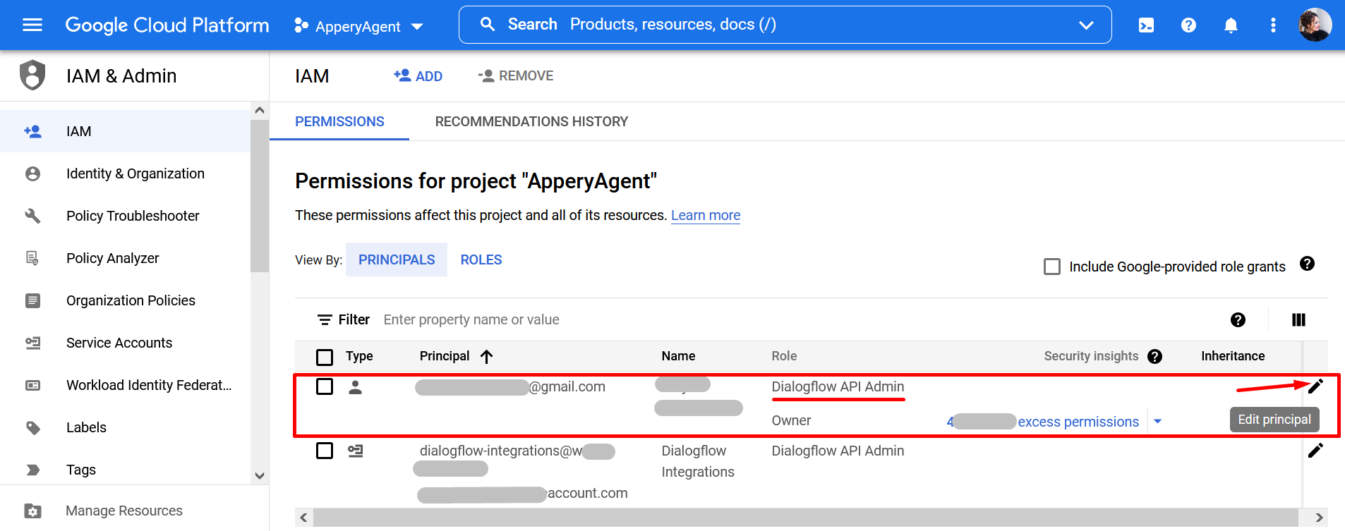Open IAM in the sidebar

point(125,131)
